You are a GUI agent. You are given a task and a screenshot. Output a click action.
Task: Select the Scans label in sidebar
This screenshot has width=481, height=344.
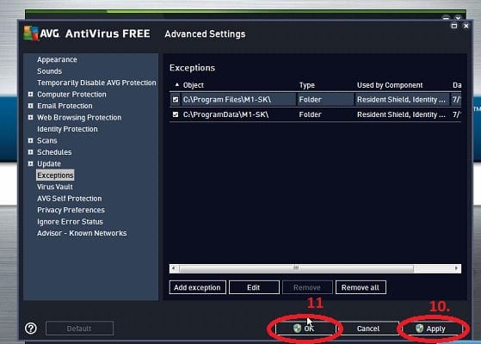[47, 140]
